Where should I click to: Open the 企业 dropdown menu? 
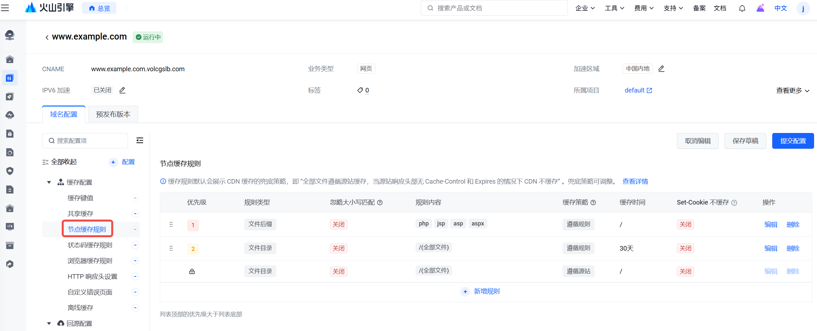coord(585,8)
